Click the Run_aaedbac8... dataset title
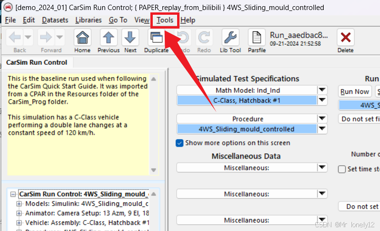Viewport: 380px width, 231px height. click(299, 35)
